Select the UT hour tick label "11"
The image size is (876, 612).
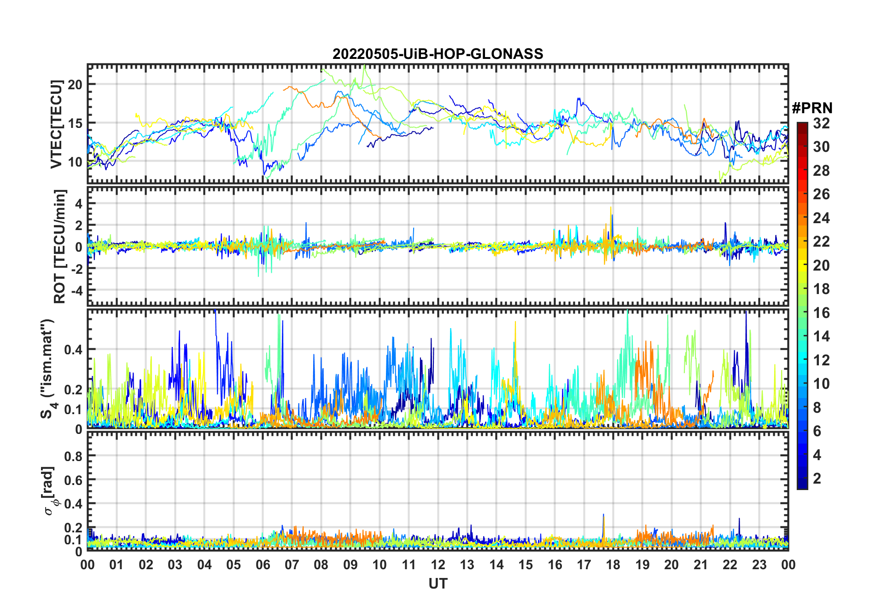[409, 565]
